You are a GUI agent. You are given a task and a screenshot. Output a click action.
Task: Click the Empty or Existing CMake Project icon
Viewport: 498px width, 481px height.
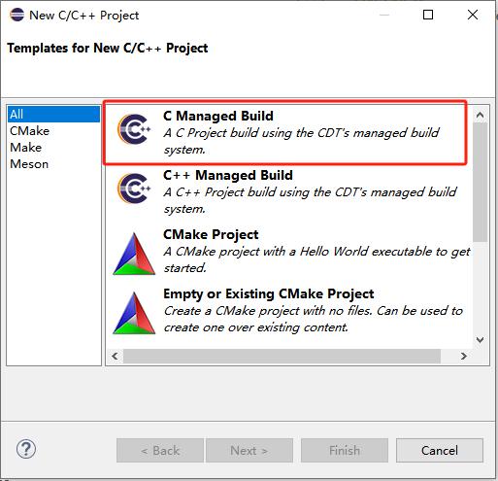[134, 313]
